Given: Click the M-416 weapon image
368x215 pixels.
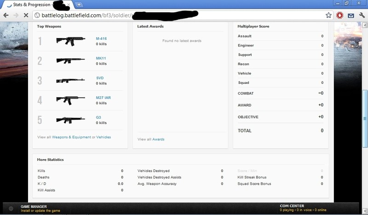Looking at the screenshot, I should (70, 40).
